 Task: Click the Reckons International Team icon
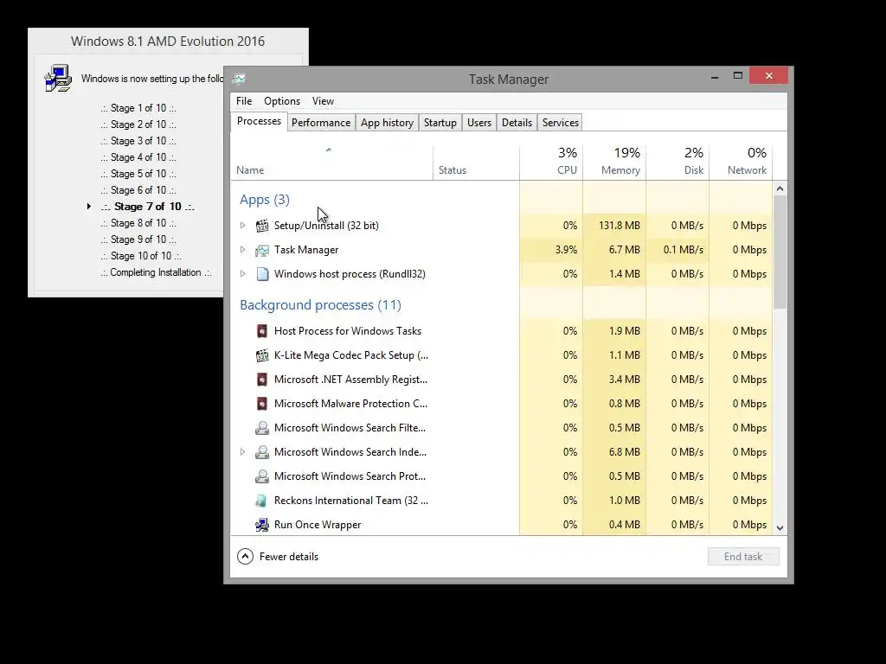coord(261,501)
